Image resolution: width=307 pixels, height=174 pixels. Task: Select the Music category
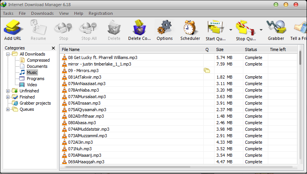(32, 72)
